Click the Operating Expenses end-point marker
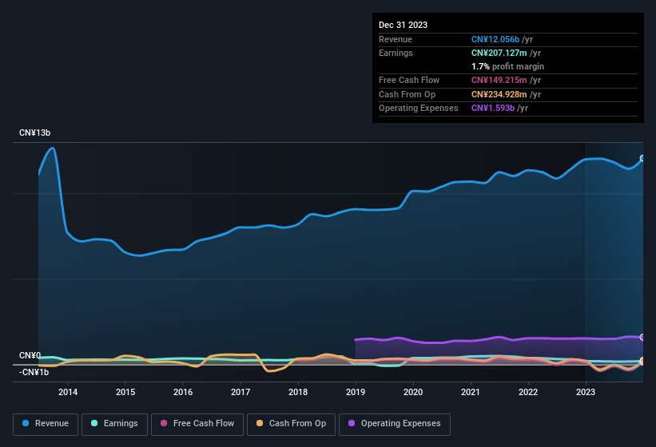 coord(642,337)
